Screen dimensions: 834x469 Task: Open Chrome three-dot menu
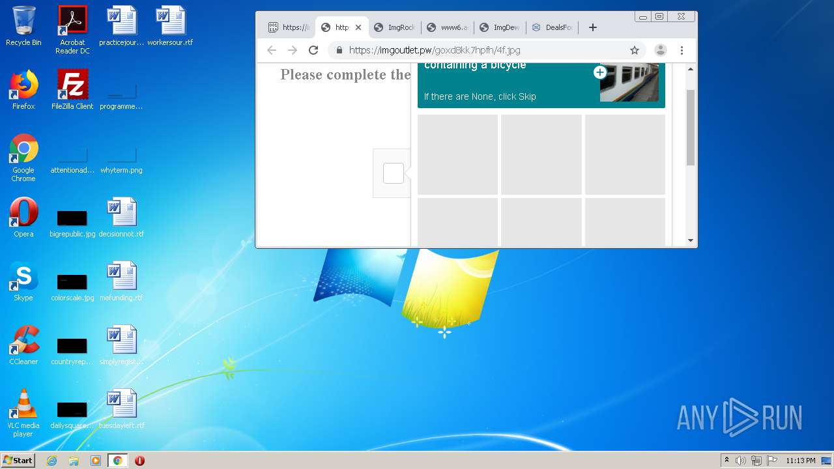[682, 50]
